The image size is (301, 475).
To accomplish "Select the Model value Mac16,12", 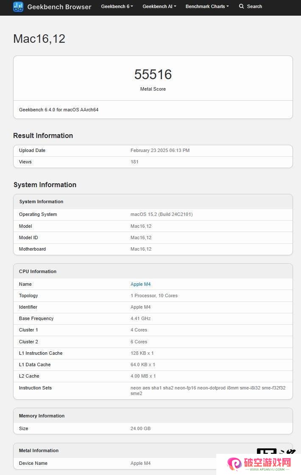I will tap(141, 226).
